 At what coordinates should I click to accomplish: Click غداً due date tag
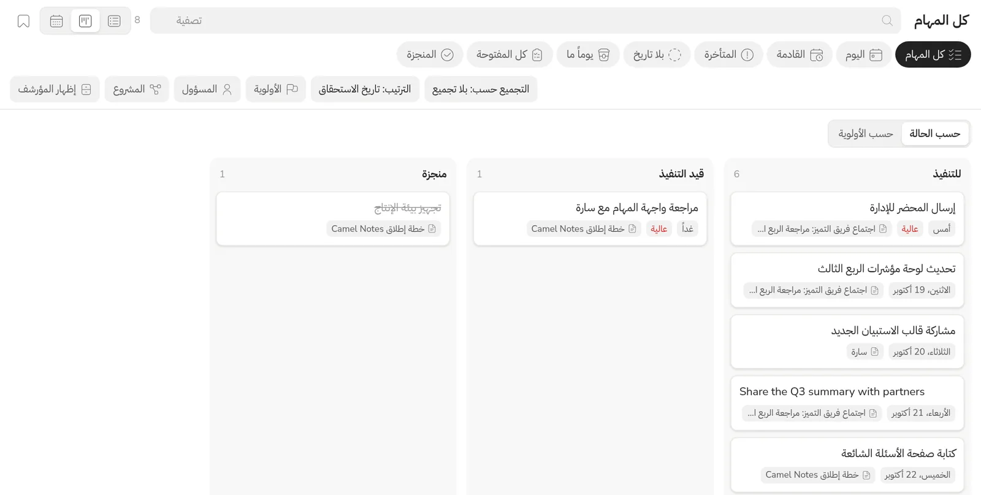[x=687, y=229]
